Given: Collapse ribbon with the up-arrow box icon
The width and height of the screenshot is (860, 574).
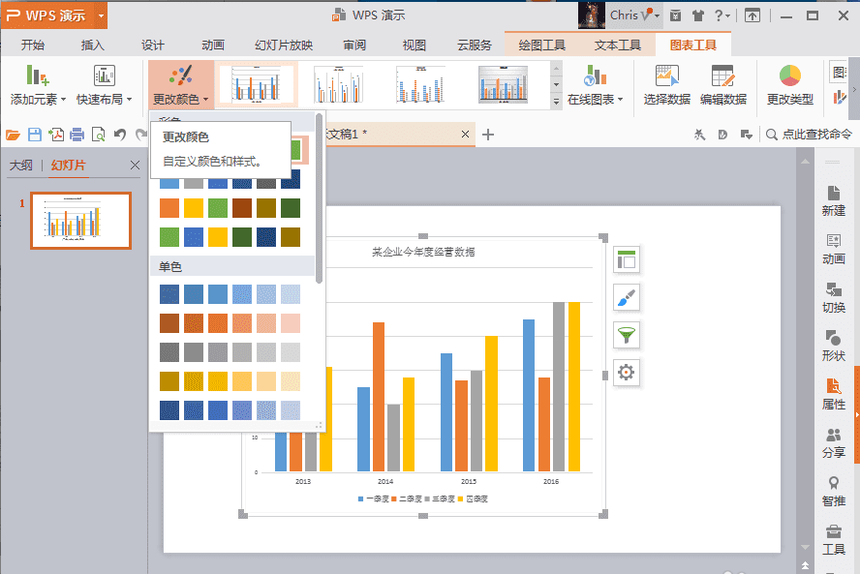Looking at the screenshot, I should click(x=752, y=15).
